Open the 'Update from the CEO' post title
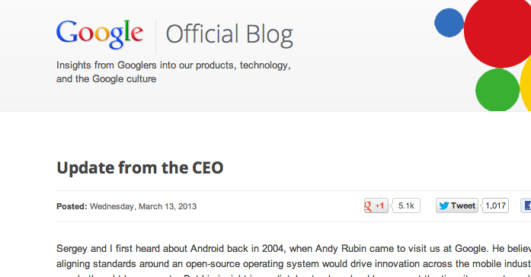This screenshot has width=531, height=277. coord(140,167)
